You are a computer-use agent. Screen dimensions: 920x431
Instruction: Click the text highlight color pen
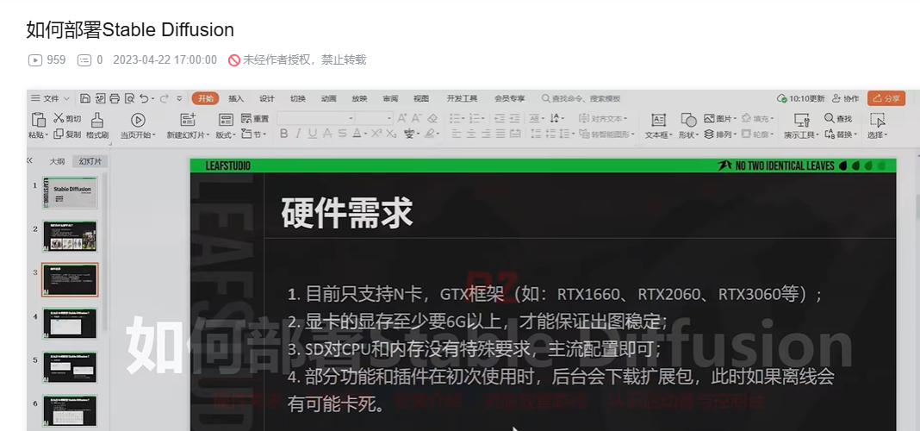tap(429, 134)
